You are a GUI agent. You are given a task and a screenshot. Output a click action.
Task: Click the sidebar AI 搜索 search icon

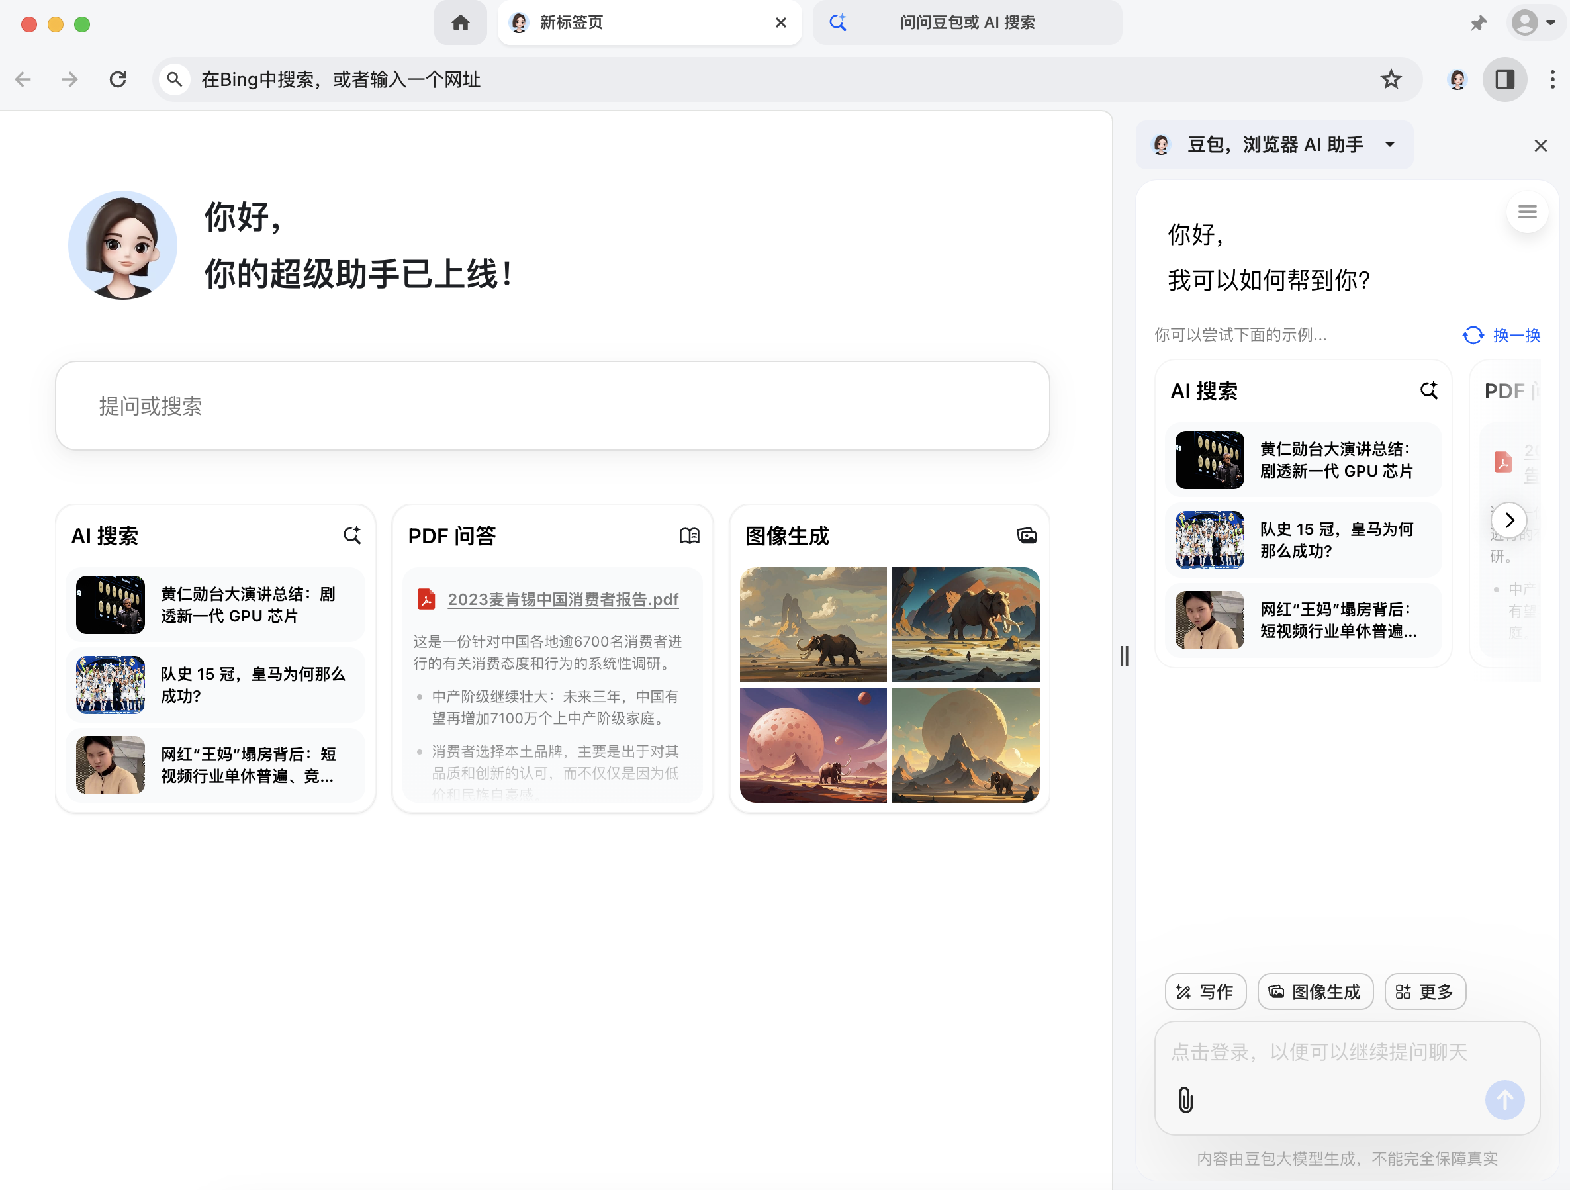[x=1429, y=390]
